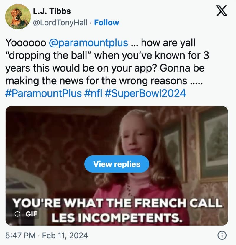Click the Follow link
Image resolution: width=236 pixels, height=245 pixels.
[x=106, y=23]
